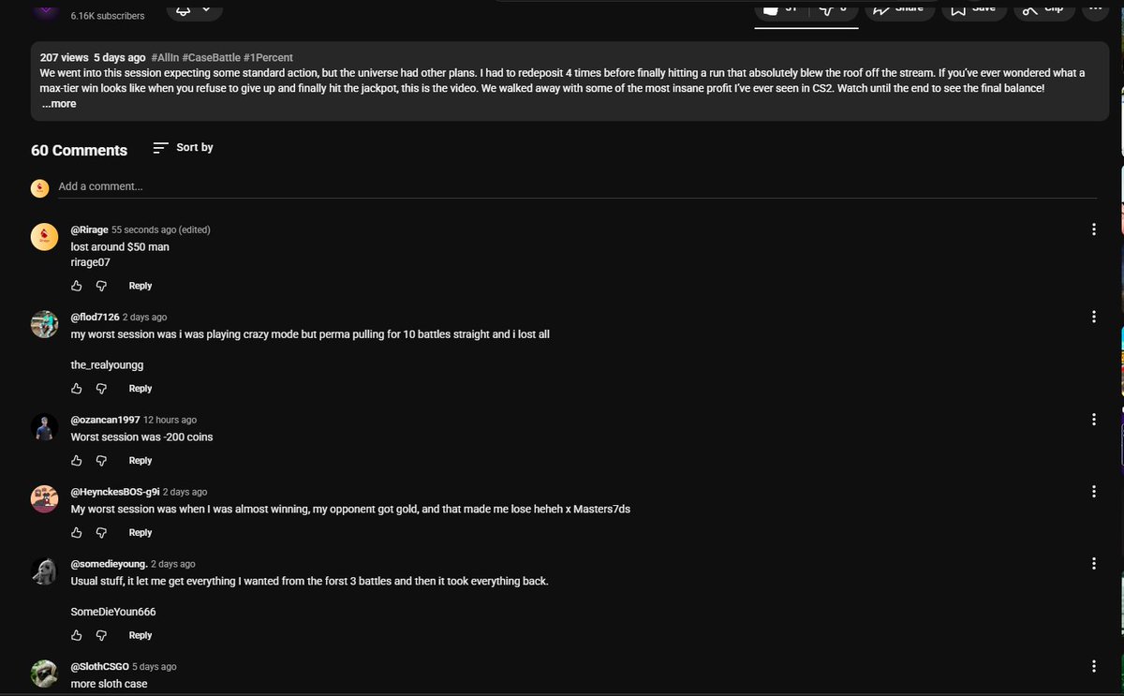Reply to the @ozancan1997 comment
1124x696 pixels.
pos(140,461)
